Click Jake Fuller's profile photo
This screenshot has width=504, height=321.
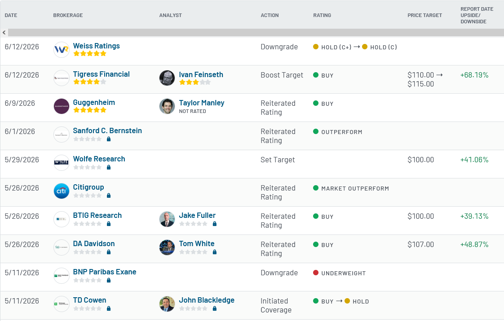(167, 219)
